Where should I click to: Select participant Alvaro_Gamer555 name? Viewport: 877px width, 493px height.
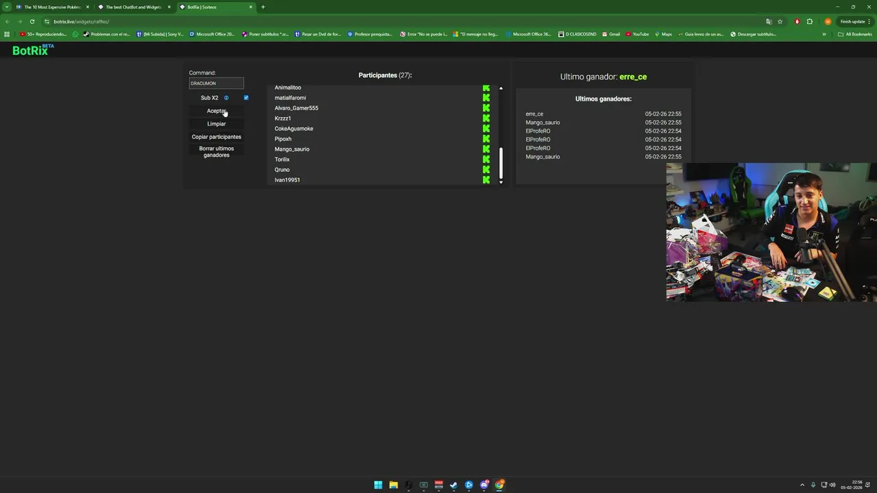tap(297, 108)
